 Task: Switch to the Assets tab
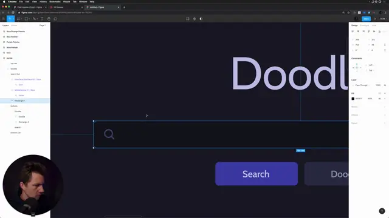tap(14, 25)
